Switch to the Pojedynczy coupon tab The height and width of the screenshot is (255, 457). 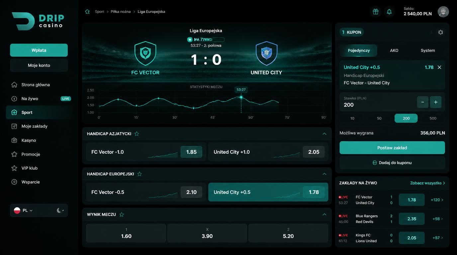tap(359, 50)
